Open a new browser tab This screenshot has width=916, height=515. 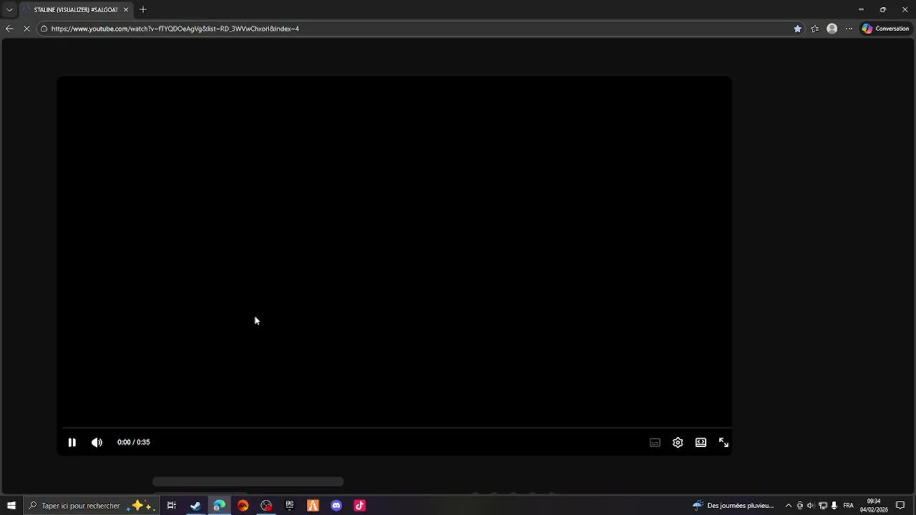tap(143, 10)
